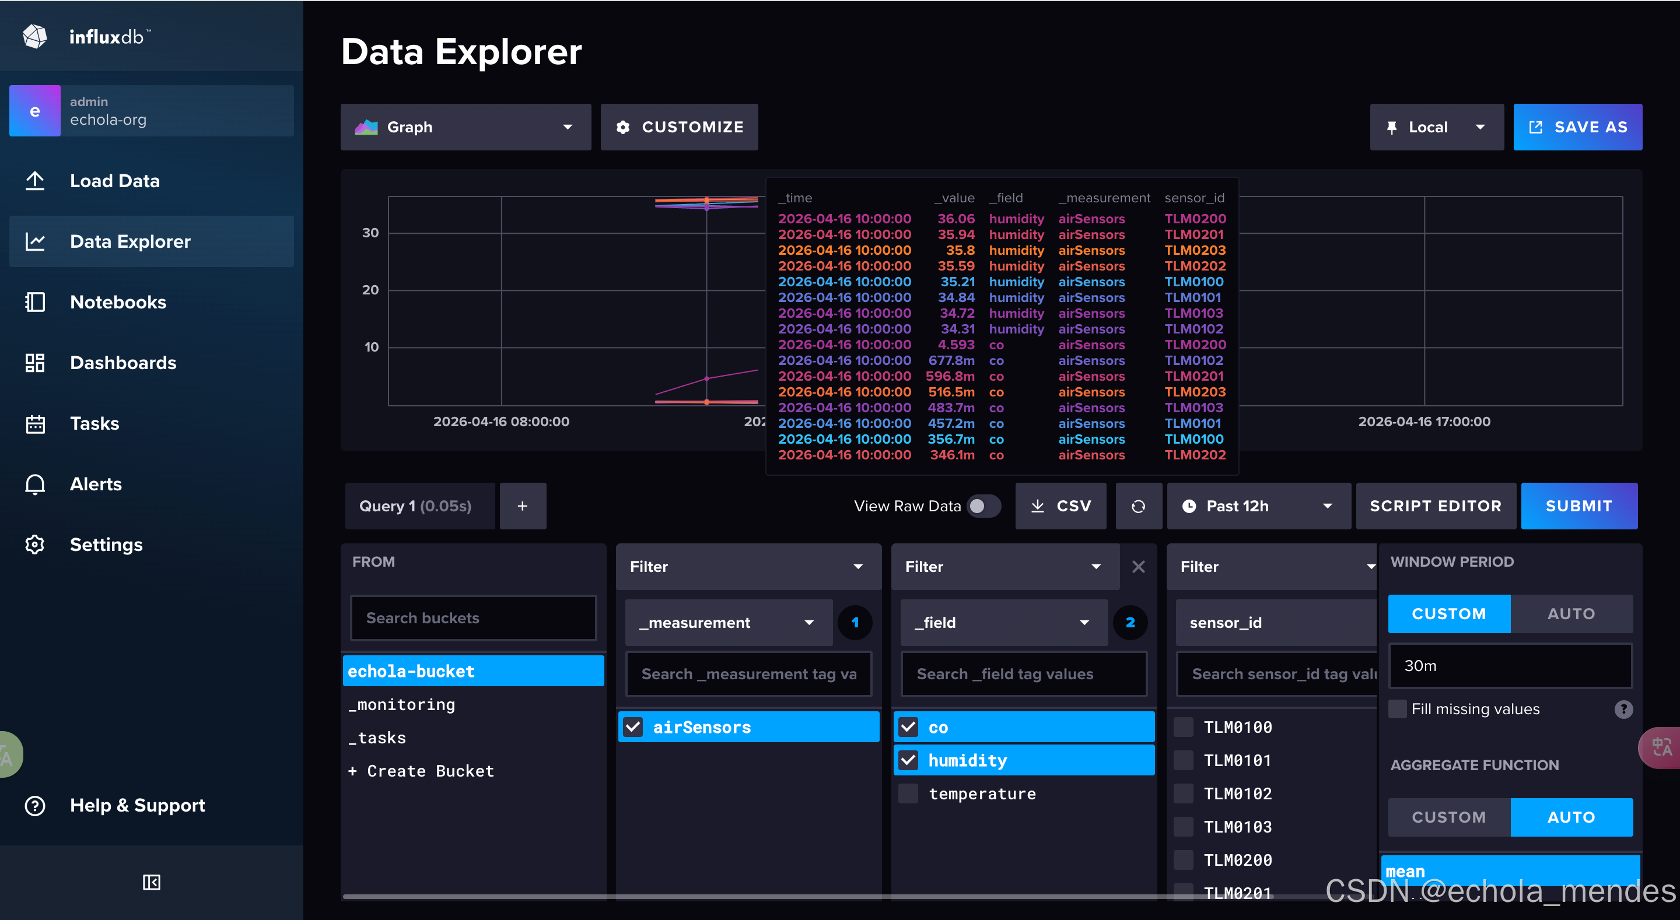Check sensor TLM0100
This screenshot has width=1680, height=920.
point(1184,727)
